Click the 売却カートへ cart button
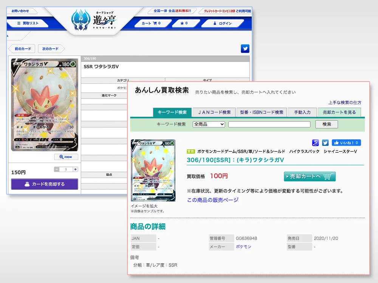Screen dimensions: 378x283 (x=310, y=176)
